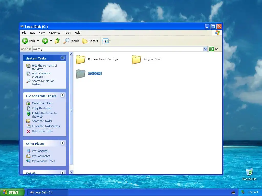Click E-mail this folder's files link
262x196 pixels.
[x=46, y=126]
